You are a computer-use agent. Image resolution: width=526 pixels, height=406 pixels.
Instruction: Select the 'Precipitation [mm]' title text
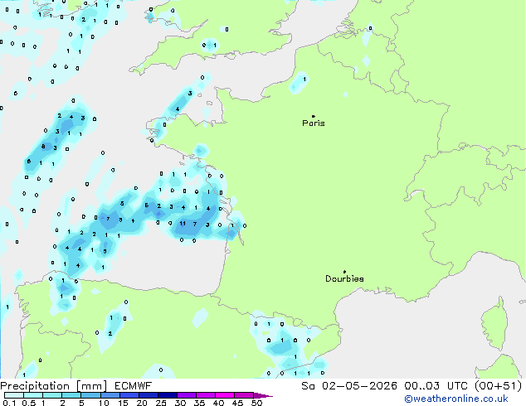pos(54,386)
